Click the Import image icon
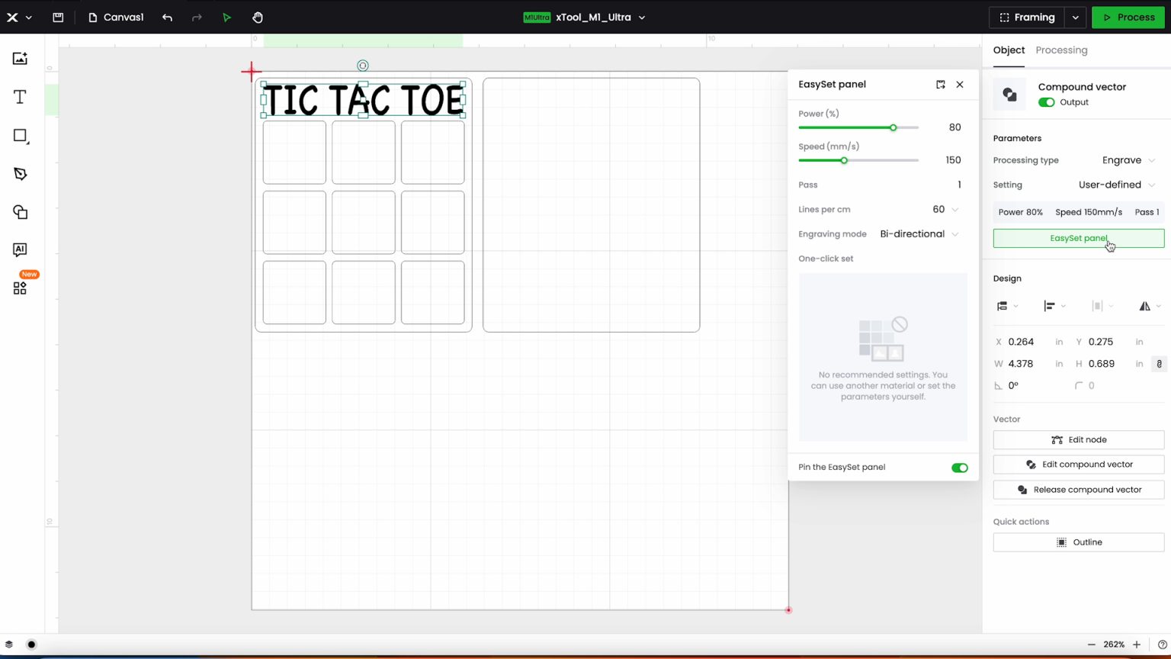Screen dimensions: 1171x659 click(x=20, y=59)
